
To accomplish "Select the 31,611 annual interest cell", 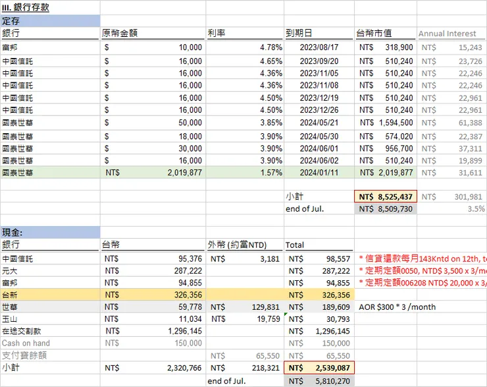I will pyautogui.click(x=451, y=172).
